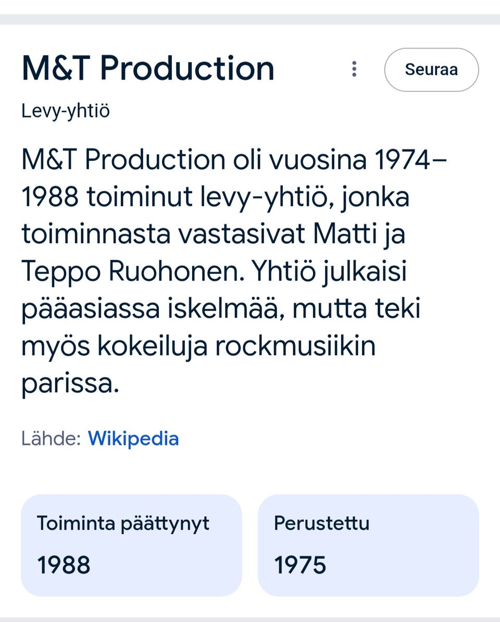
Task: Click the 1974– year in description
Action: (411, 160)
